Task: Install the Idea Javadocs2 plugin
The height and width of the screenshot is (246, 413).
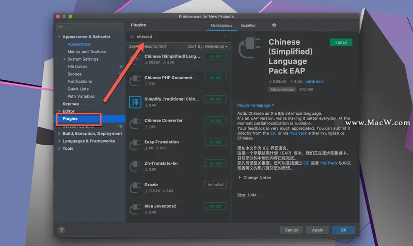Action: pos(215,206)
